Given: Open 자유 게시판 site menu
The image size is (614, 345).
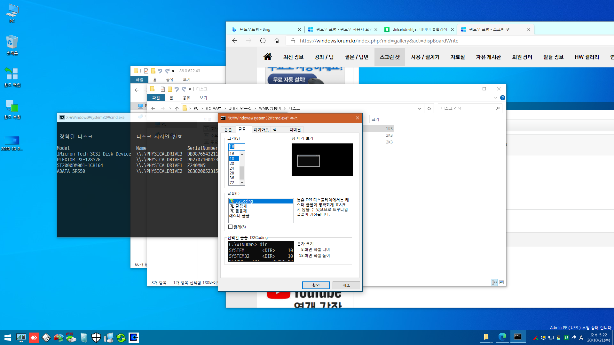Looking at the screenshot, I should coord(488,57).
